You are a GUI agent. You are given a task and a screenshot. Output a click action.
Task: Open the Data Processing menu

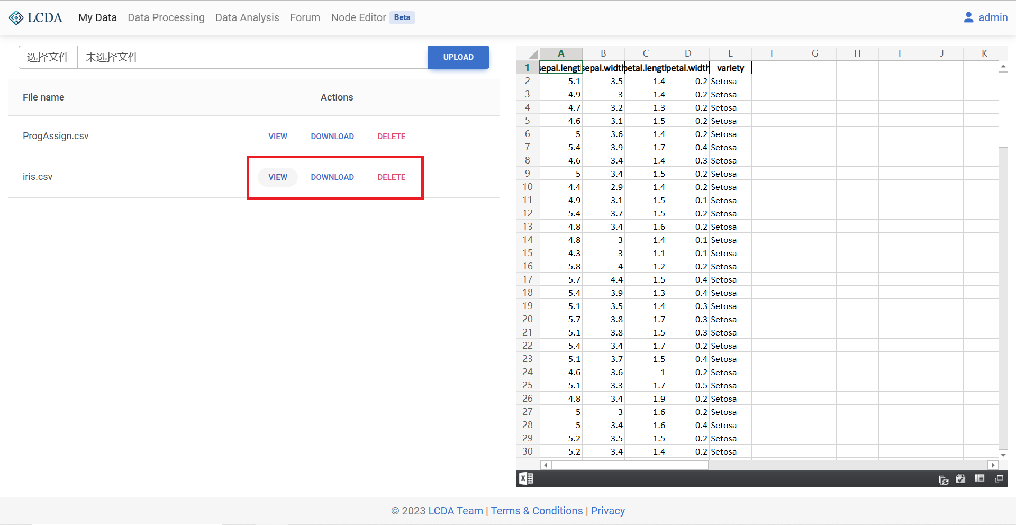pos(166,17)
